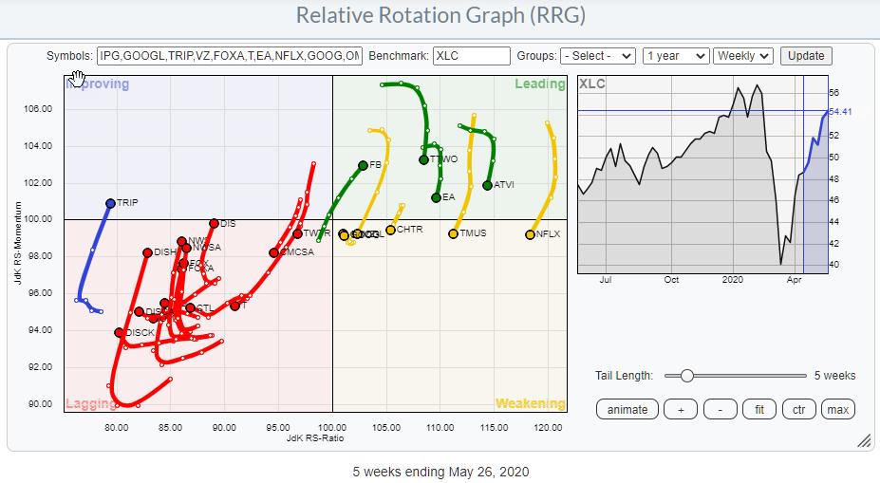
Task: Click the Update button
Action: pyautogui.click(x=806, y=56)
